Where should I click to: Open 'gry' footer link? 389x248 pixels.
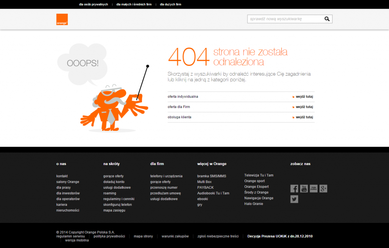[200, 205]
